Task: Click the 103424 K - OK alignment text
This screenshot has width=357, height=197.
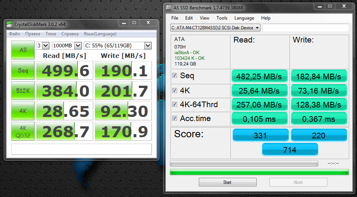Action: pos(189,58)
